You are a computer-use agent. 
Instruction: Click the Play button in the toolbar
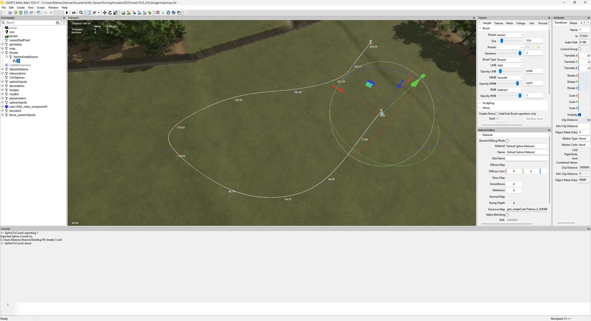click(x=67, y=13)
